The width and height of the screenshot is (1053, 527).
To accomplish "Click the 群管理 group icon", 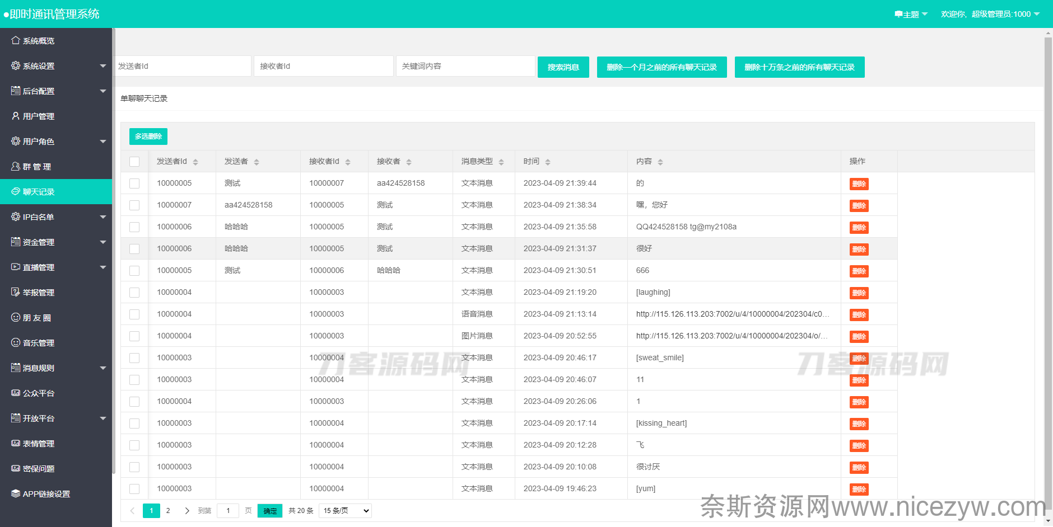I will [16, 166].
